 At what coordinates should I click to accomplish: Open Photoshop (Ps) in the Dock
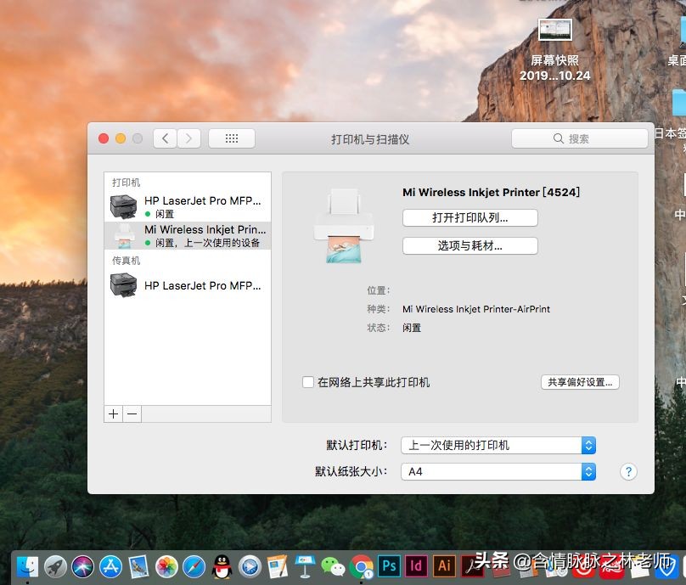(389, 566)
